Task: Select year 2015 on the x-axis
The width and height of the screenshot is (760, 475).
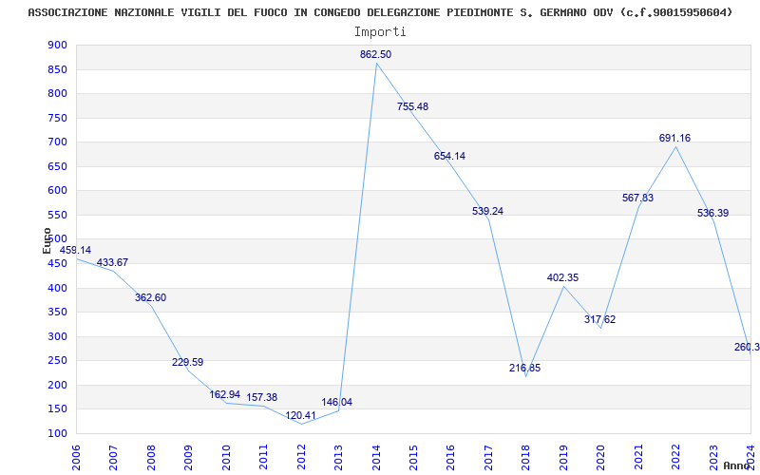Action: click(413, 457)
